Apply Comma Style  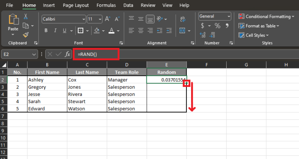coord(227,26)
